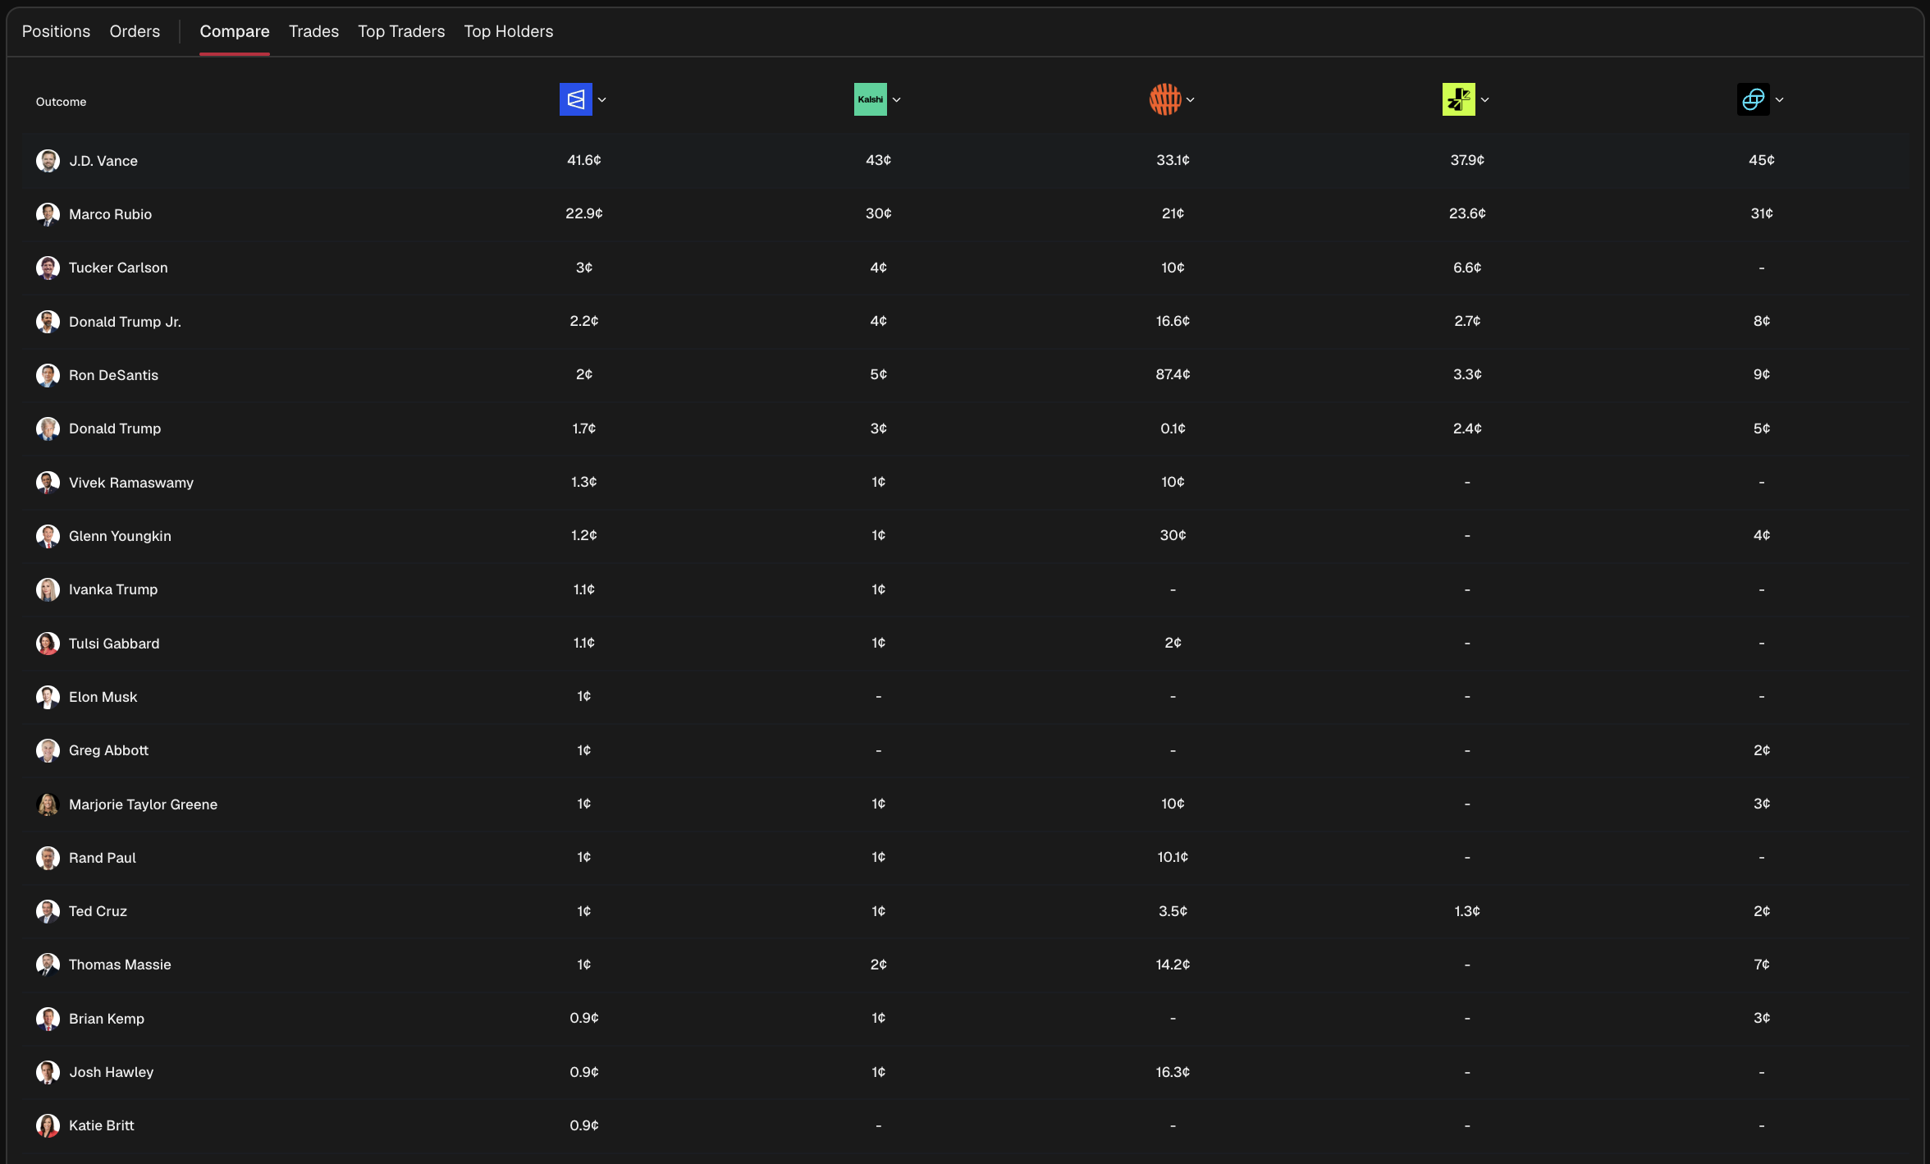Click J.D. Vance's 41.6¢ price
Screen dimensions: 1930x1164
[584, 160]
